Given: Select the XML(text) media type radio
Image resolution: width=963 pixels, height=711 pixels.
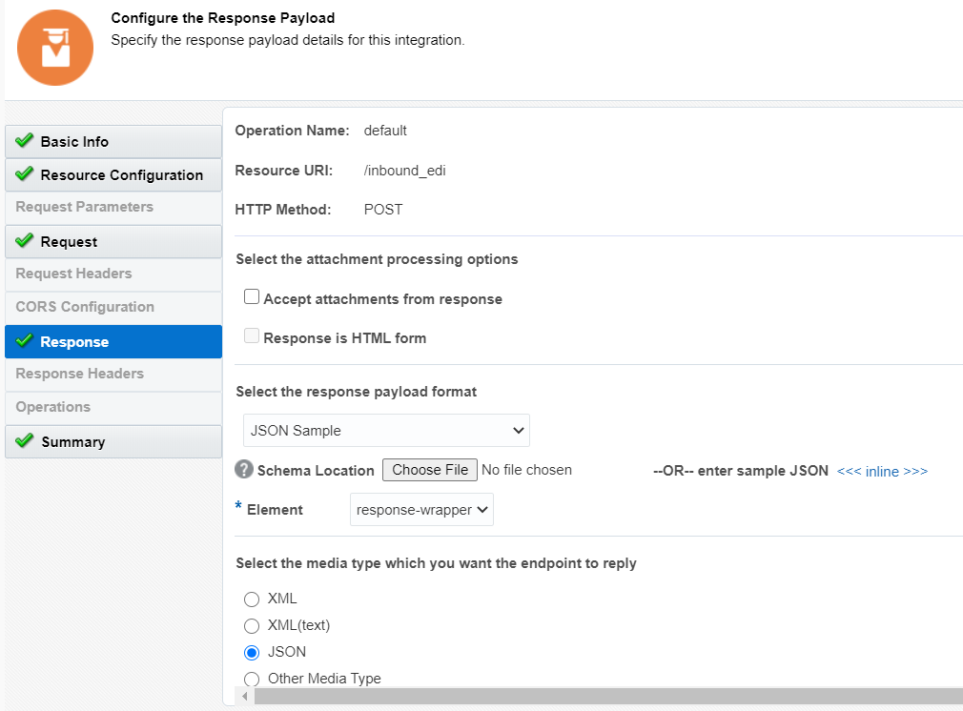Looking at the screenshot, I should 252,626.
